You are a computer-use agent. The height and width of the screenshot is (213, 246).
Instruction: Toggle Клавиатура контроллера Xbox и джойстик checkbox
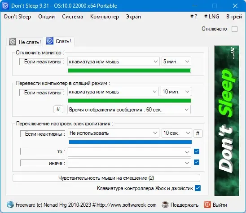(x=198, y=188)
